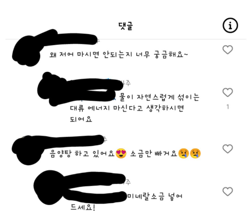The image size is (252, 216).
Task: Open the blacked-out avatar of 미네랄소금 replier
Action: [x=50, y=187]
